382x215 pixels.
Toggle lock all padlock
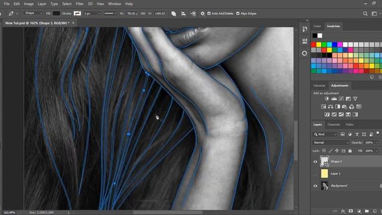tap(350, 151)
